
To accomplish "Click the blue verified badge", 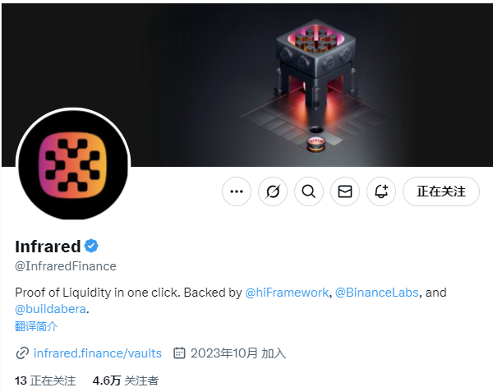I will coord(91,247).
